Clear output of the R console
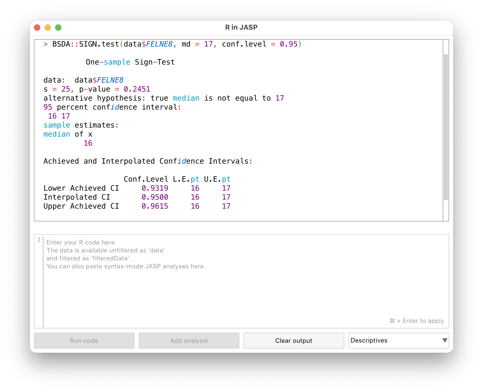This screenshot has height=392, width=483. (294, 341)
